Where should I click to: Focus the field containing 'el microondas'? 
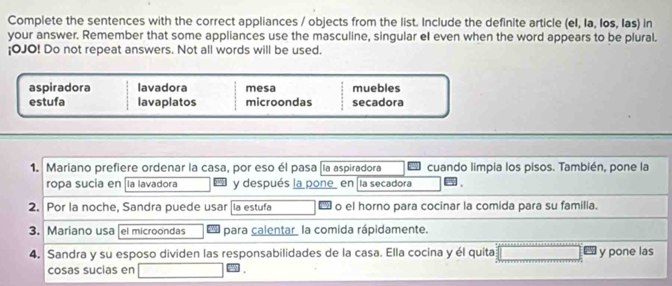click(x=161, y=231)
